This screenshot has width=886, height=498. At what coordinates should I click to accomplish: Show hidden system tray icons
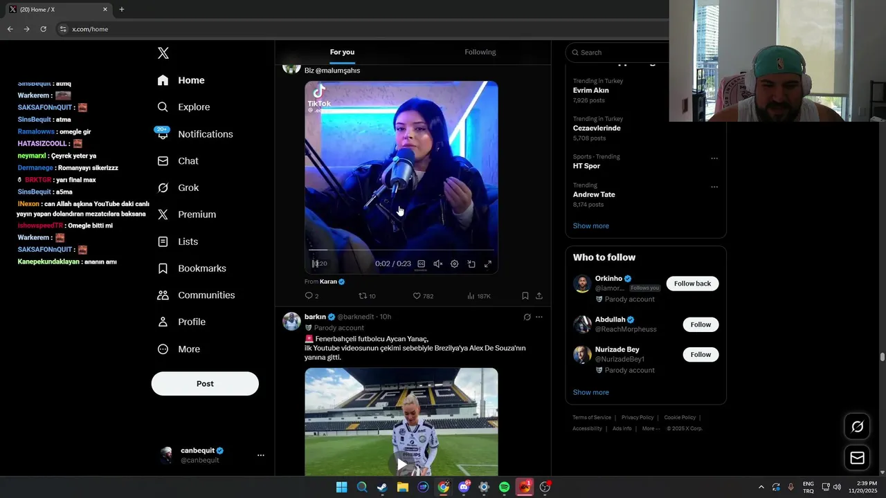coord(761,487)
